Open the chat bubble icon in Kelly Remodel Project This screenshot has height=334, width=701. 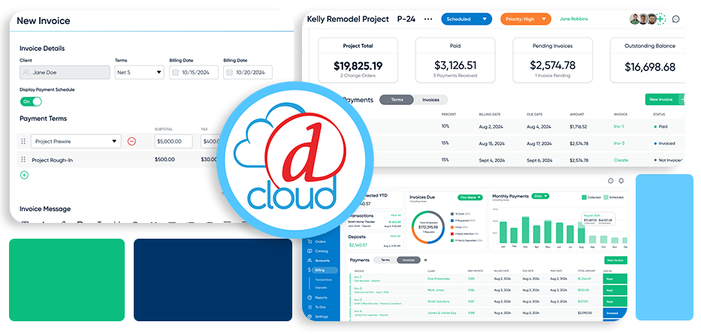[676, 20]
